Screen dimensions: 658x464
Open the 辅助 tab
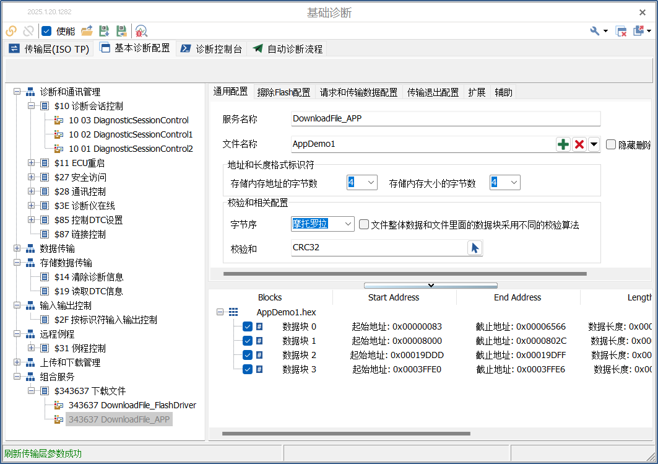click(503, 92)
